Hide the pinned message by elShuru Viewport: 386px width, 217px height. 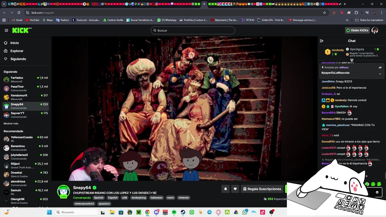[x=380, y=68]
